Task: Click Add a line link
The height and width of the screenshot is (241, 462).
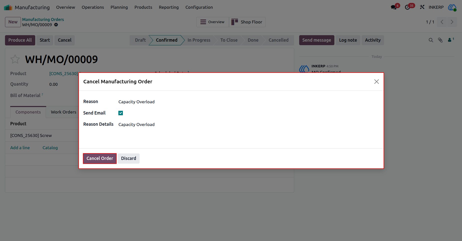Action: 20,148
